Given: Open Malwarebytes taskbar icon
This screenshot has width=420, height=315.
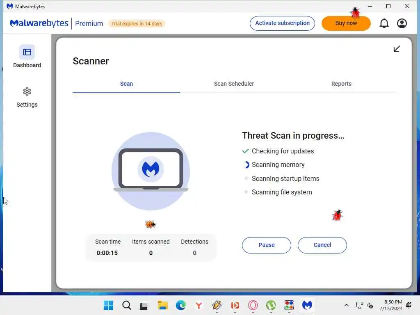Looking at the screenshot, I should pos(307,305).
